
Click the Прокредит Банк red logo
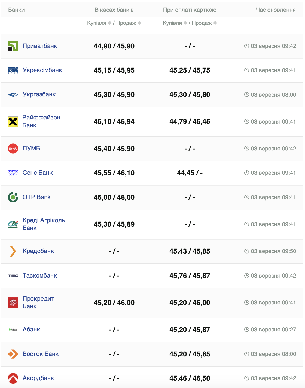13,303
